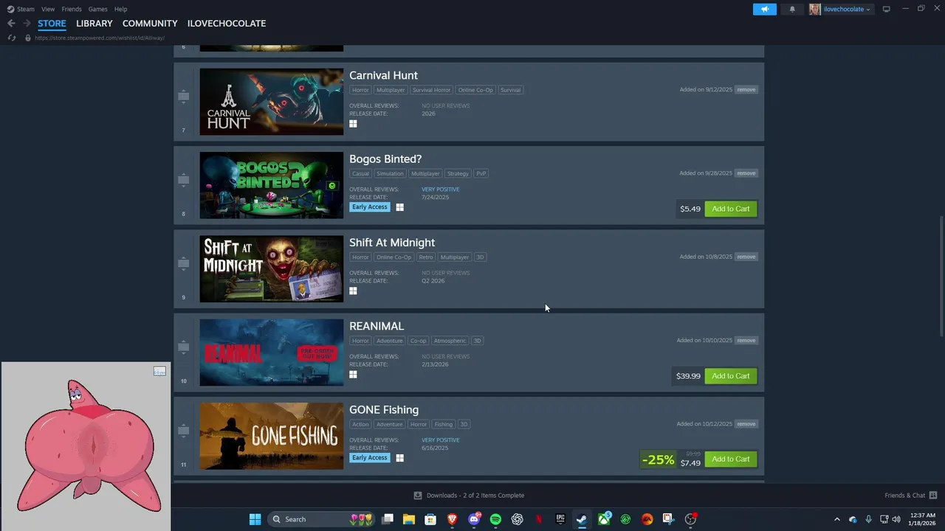Click the drag handle for Shift At Midnight

[183, 263]
